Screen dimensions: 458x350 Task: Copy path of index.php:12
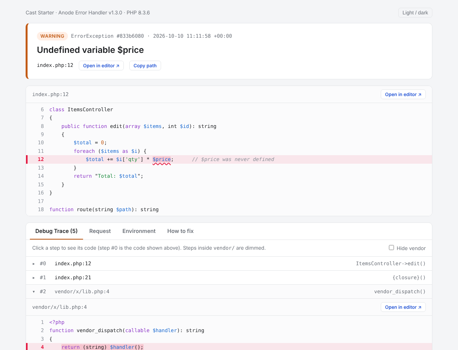pos(145,66)
